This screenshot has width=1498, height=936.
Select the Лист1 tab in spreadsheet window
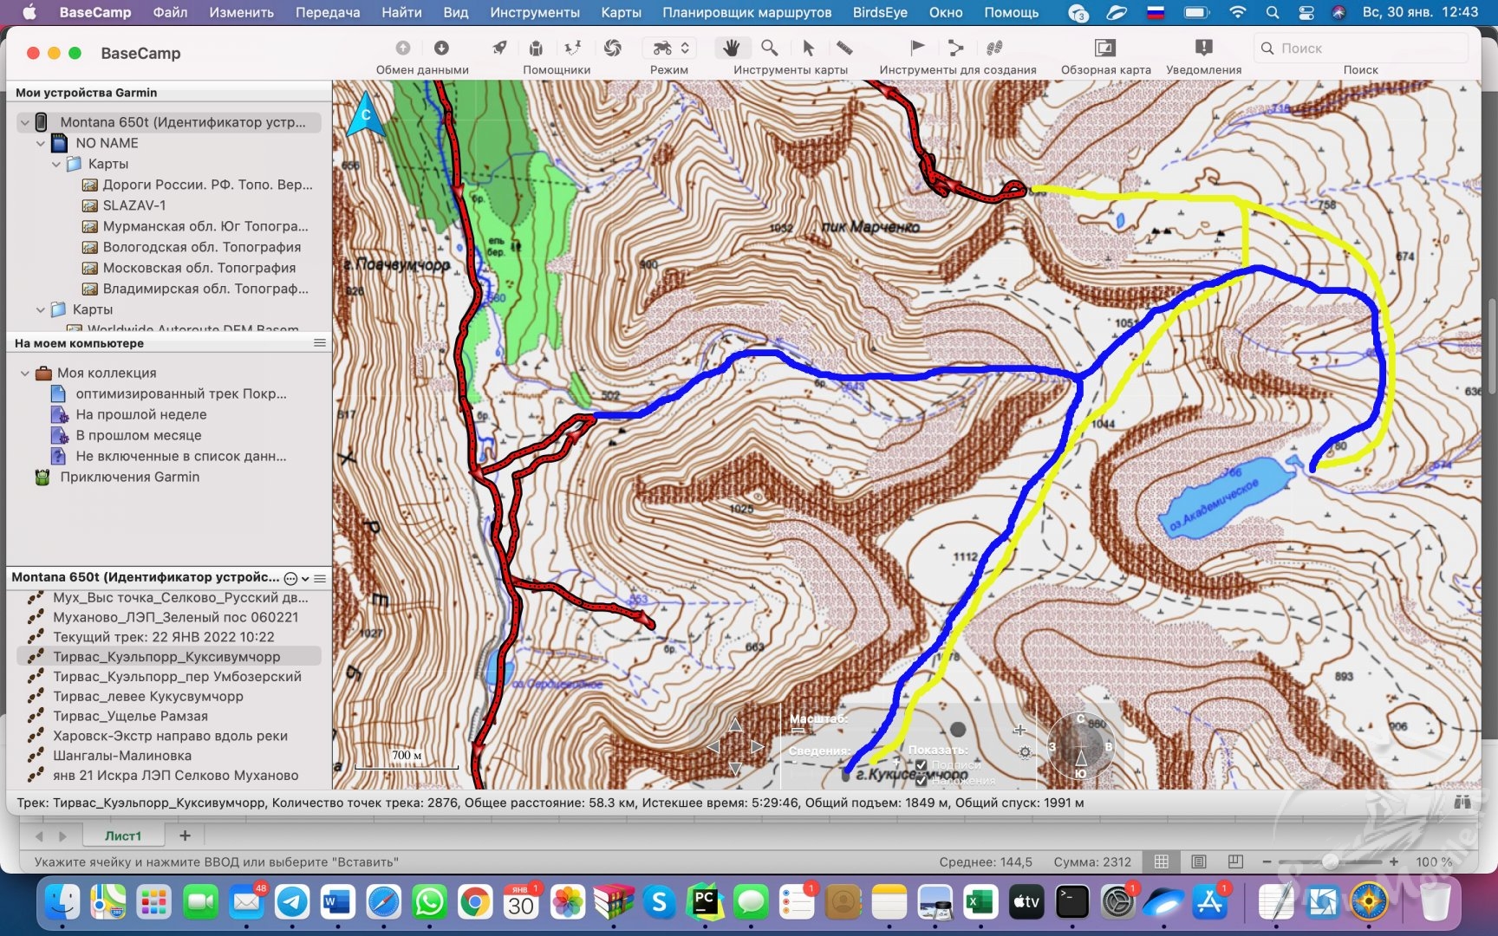(x=123, y=835)
